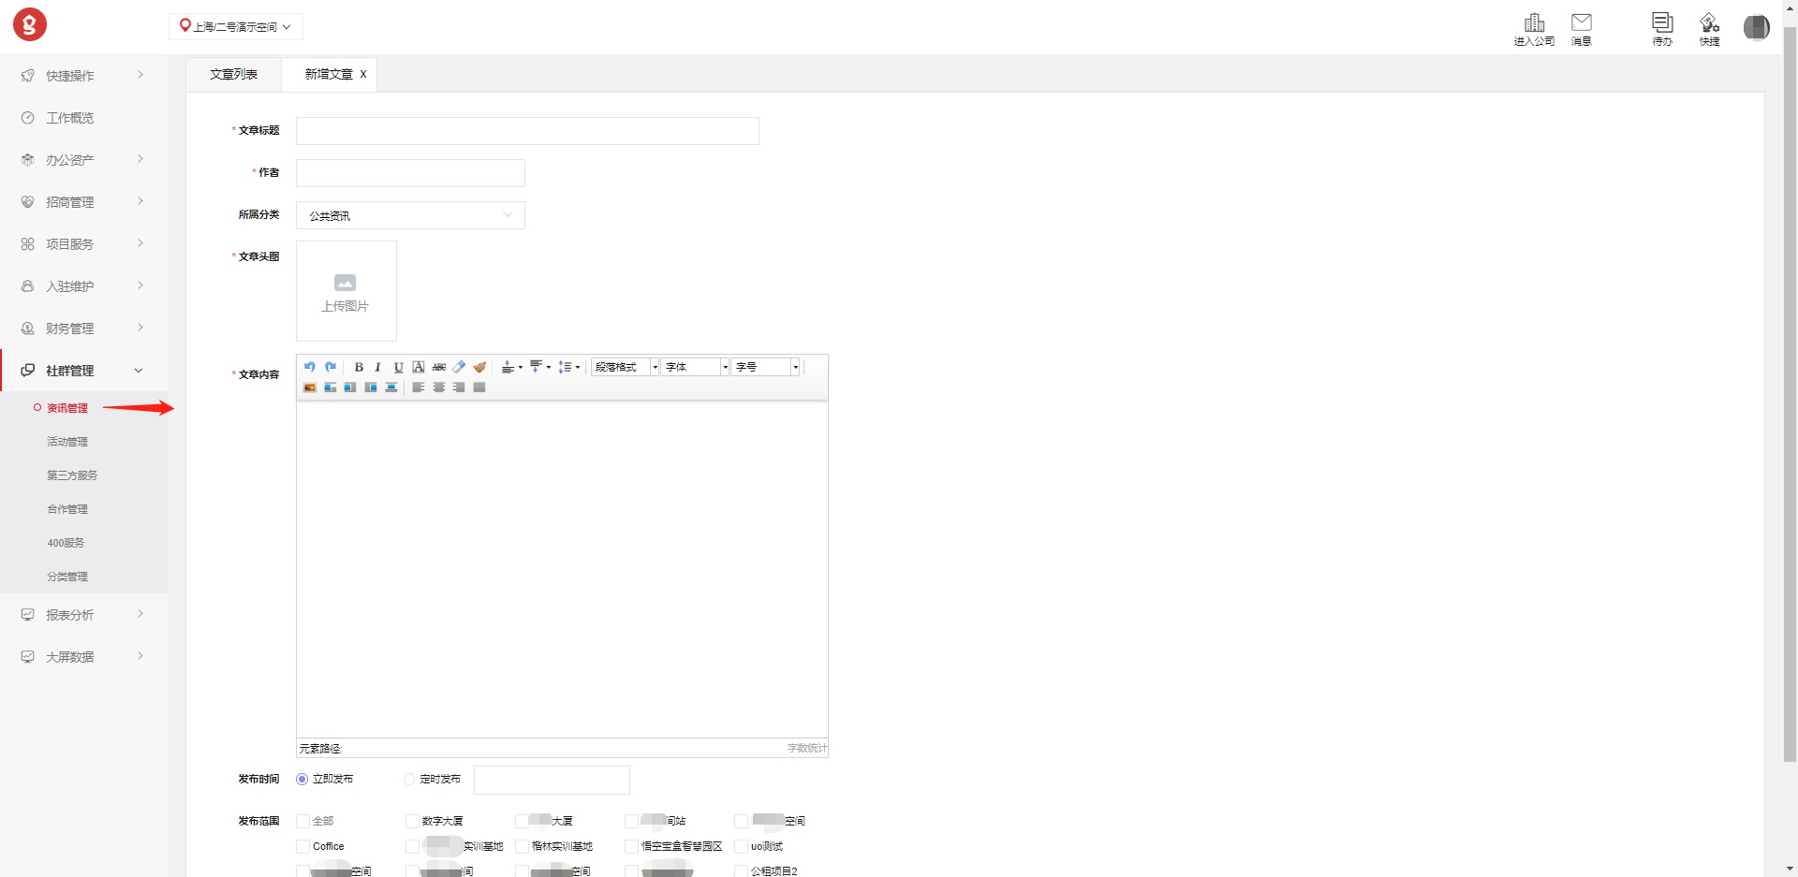This screenshot has width=1798, height=877.
Task: Click 上传图片 to upload article header image
Action: click(346, 291)
